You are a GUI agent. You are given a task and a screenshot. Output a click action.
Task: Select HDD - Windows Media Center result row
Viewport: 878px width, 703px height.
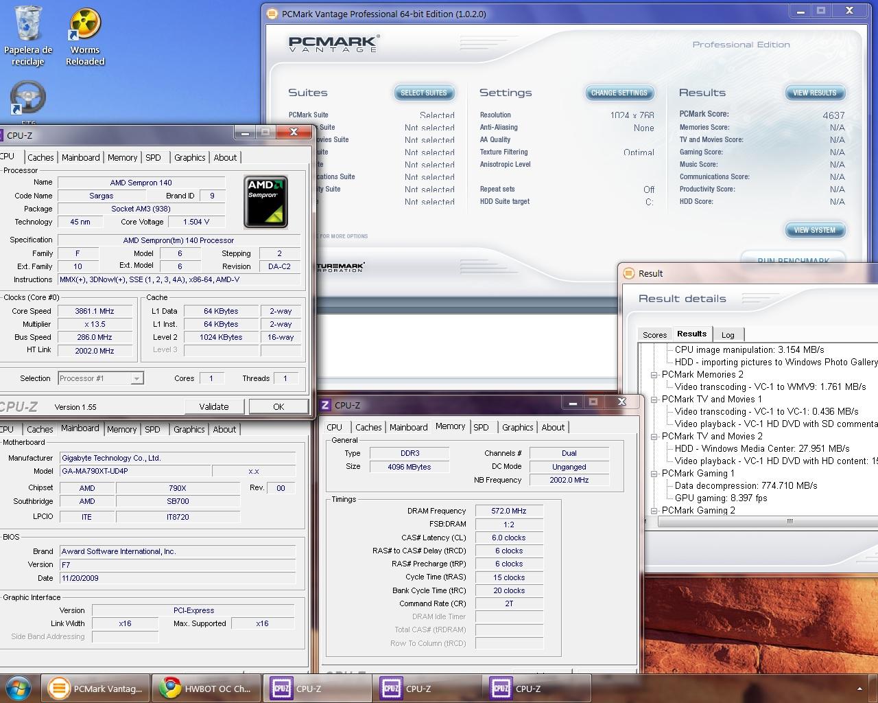pos(762,448)
